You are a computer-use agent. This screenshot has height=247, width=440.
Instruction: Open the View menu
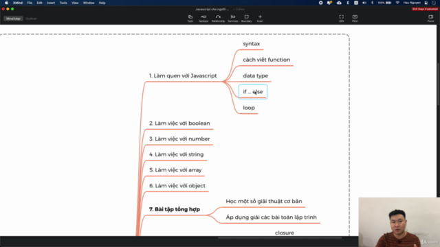point(75,3)
